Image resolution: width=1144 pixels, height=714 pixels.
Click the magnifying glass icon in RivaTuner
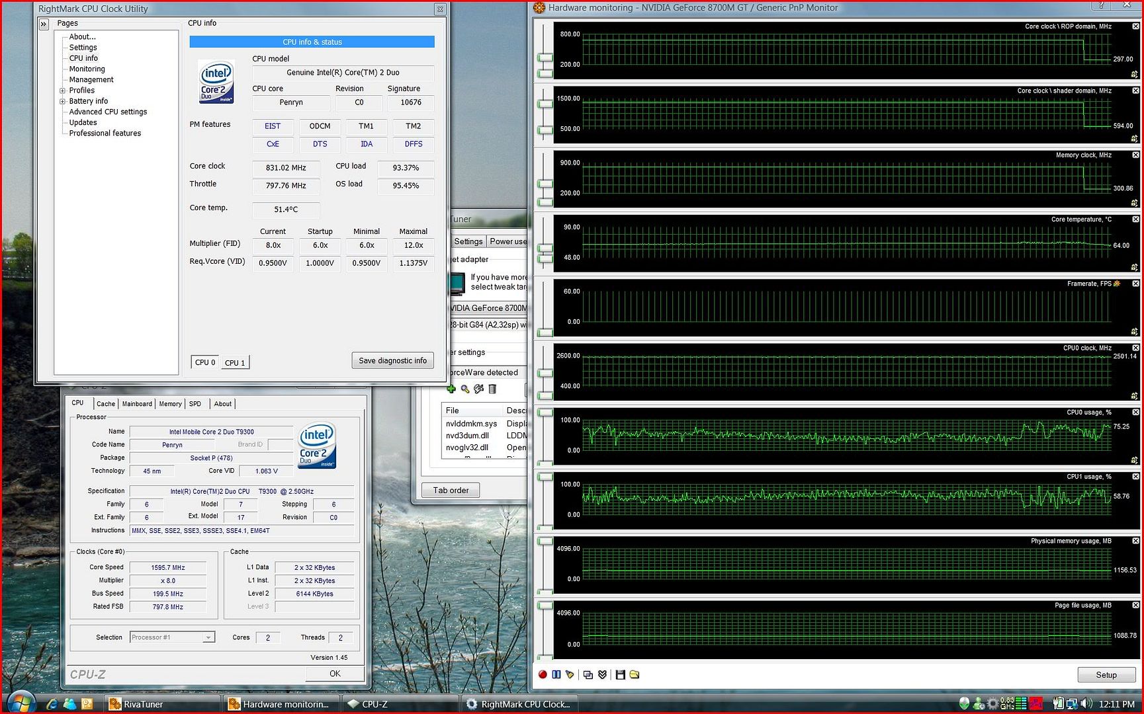[465, 389]
